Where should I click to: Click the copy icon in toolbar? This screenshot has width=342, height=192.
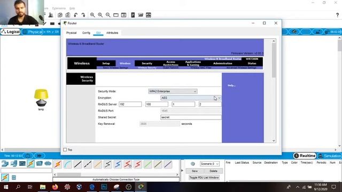(60, 15)
